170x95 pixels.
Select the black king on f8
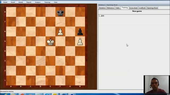(x=60, y=12)
